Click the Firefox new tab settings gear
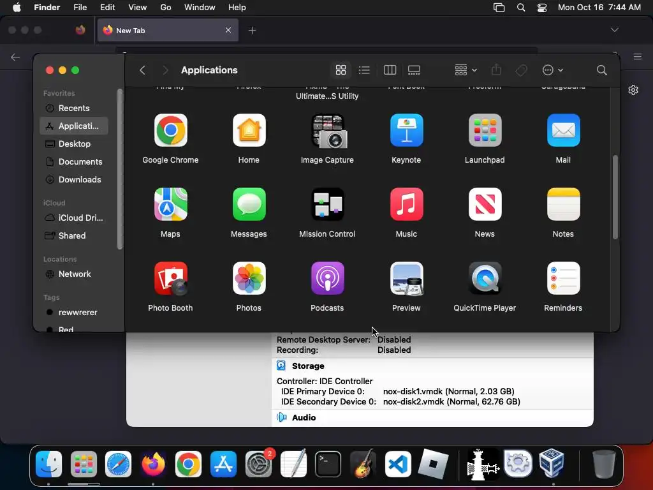 point(633,90)
